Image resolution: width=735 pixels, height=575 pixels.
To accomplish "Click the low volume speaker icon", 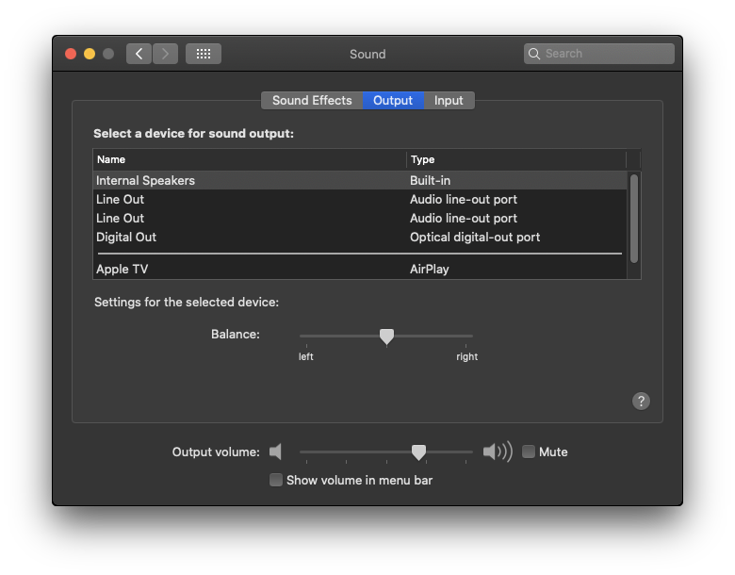I will point(275,452).
